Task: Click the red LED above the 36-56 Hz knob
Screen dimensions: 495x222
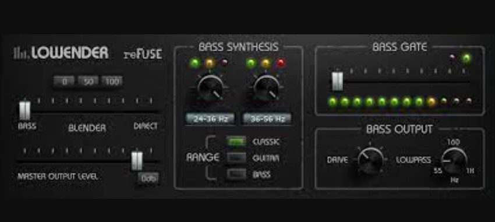Action: (x=280, y=63)
